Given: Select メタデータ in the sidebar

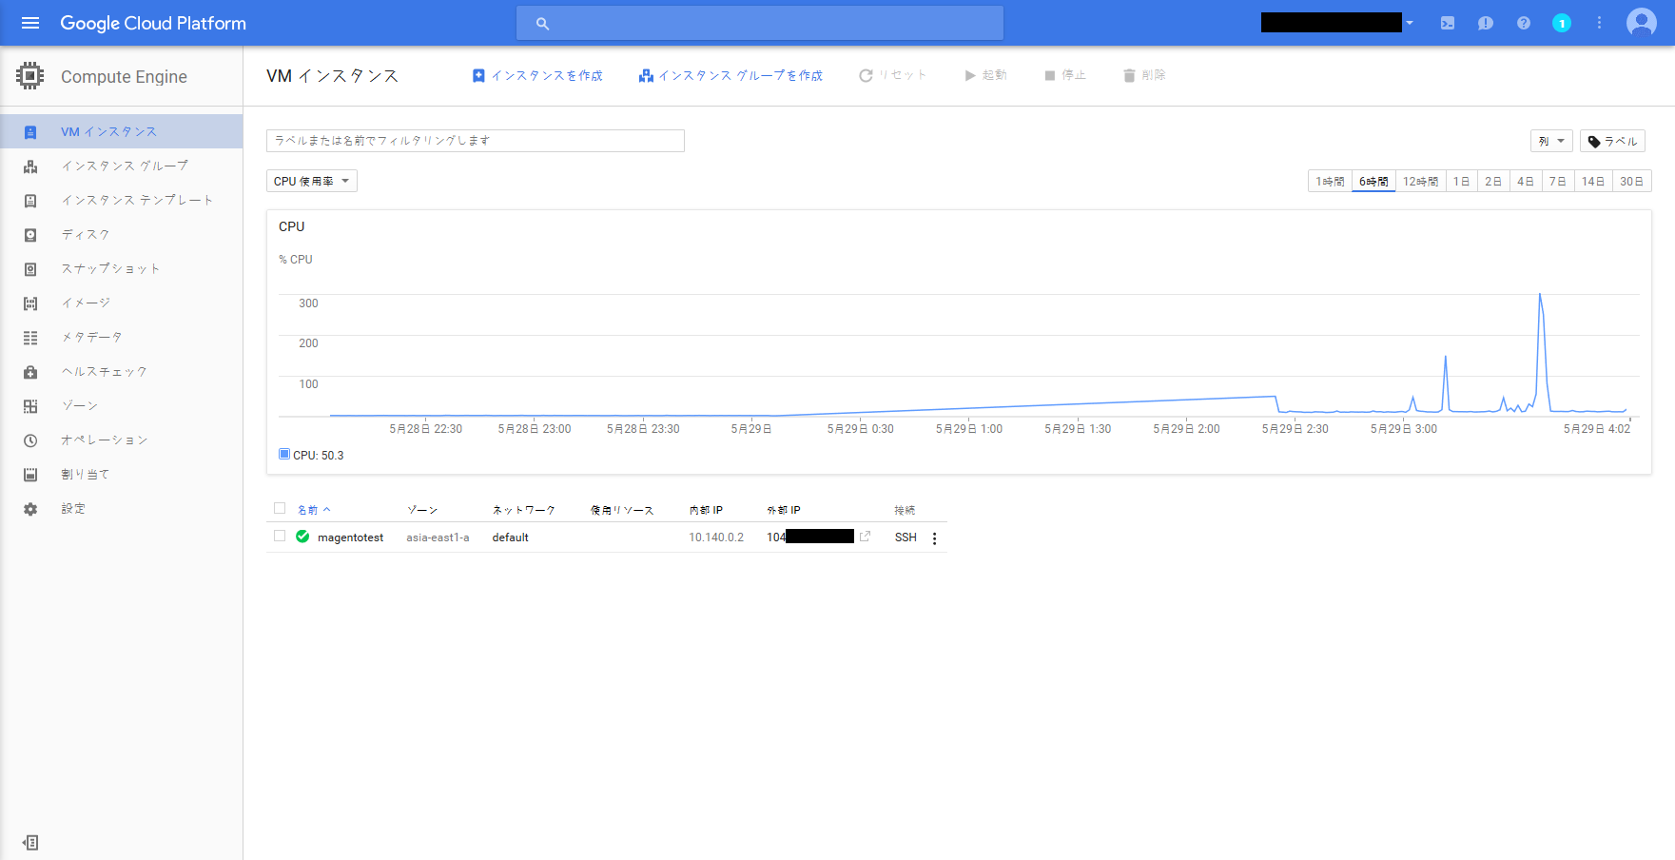Looking at the screenshot, I should 90,337.
